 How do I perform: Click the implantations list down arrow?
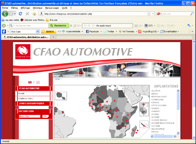pos(178,133)
